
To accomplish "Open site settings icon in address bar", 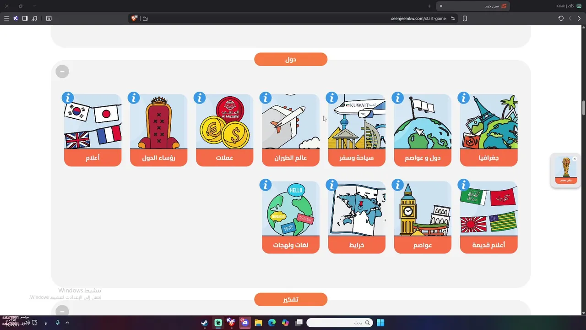I will [453, 18].
